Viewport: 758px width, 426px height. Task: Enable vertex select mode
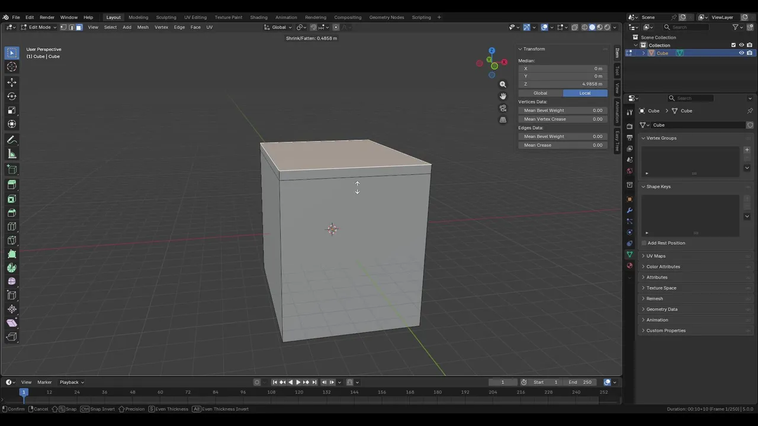click(x=63, y=27)
